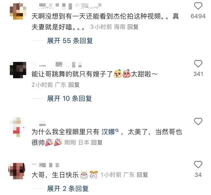The height and width of the screenshot is (195, 211).
Task: Like the comment with 6494 likes
Action: 198,6
